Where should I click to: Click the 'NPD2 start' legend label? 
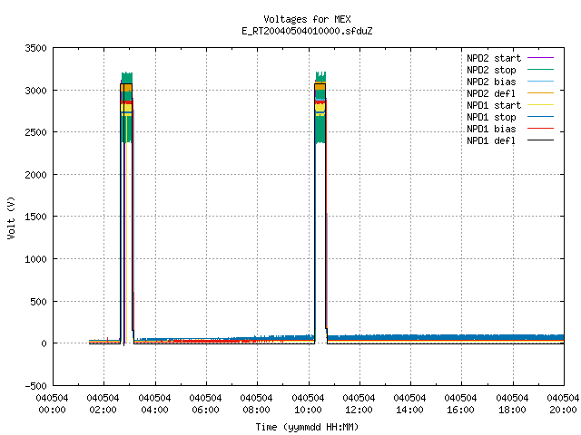(494, 58)
